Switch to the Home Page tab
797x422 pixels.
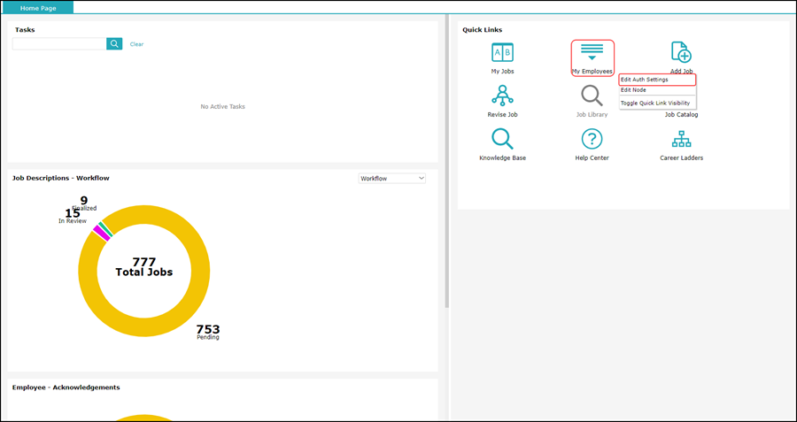pyautogui.click(x=37, y=7)
